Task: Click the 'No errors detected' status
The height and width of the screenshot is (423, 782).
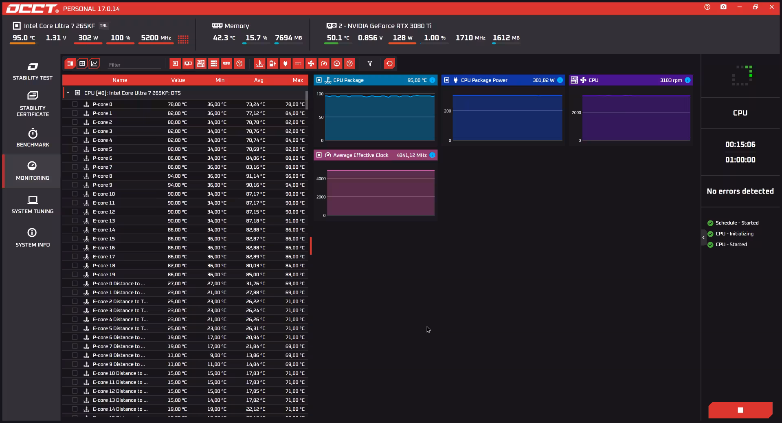Action: pos(740,191)
